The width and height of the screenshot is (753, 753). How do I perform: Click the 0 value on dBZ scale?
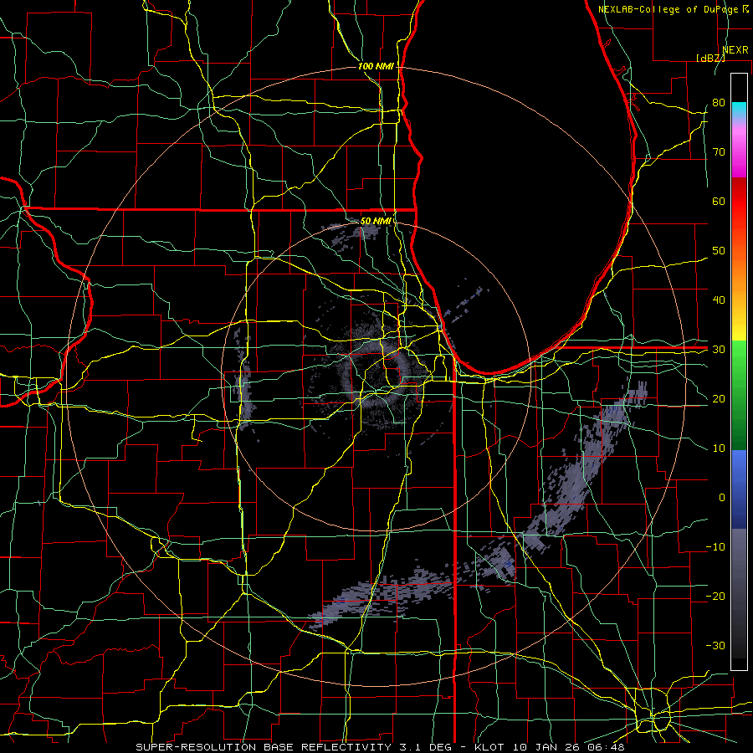pyautogui.click(x=722, y=498)
